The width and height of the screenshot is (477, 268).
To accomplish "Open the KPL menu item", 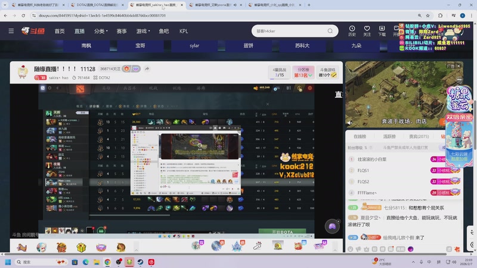I will click(184, 31).
